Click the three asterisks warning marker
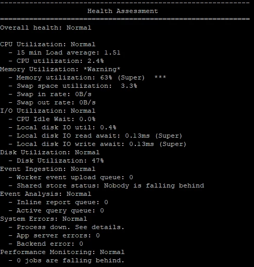The image size is (254, 267). tap(160, 77)
